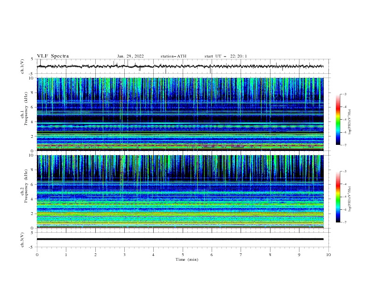Click the 'station=ATH' label

click(173, 56)
